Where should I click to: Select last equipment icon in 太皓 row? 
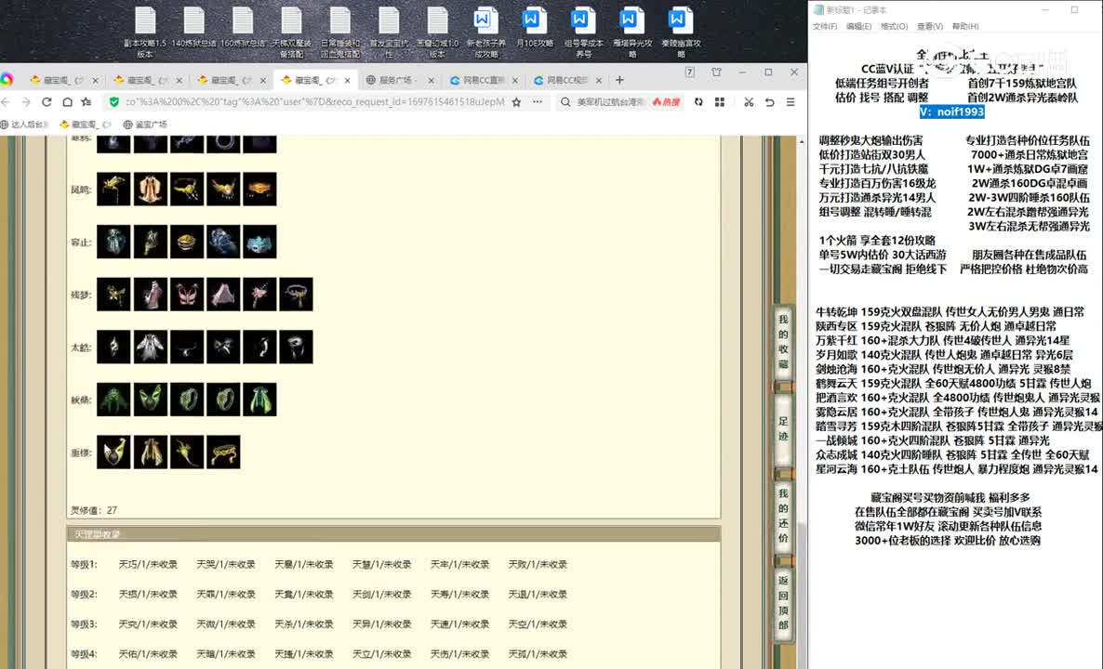296,348
